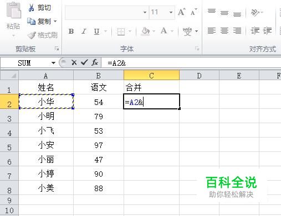The width and height of the screenshot is (281, 216).
Task: Click cell B8 containing 88
Action: [x=99, y=188]
